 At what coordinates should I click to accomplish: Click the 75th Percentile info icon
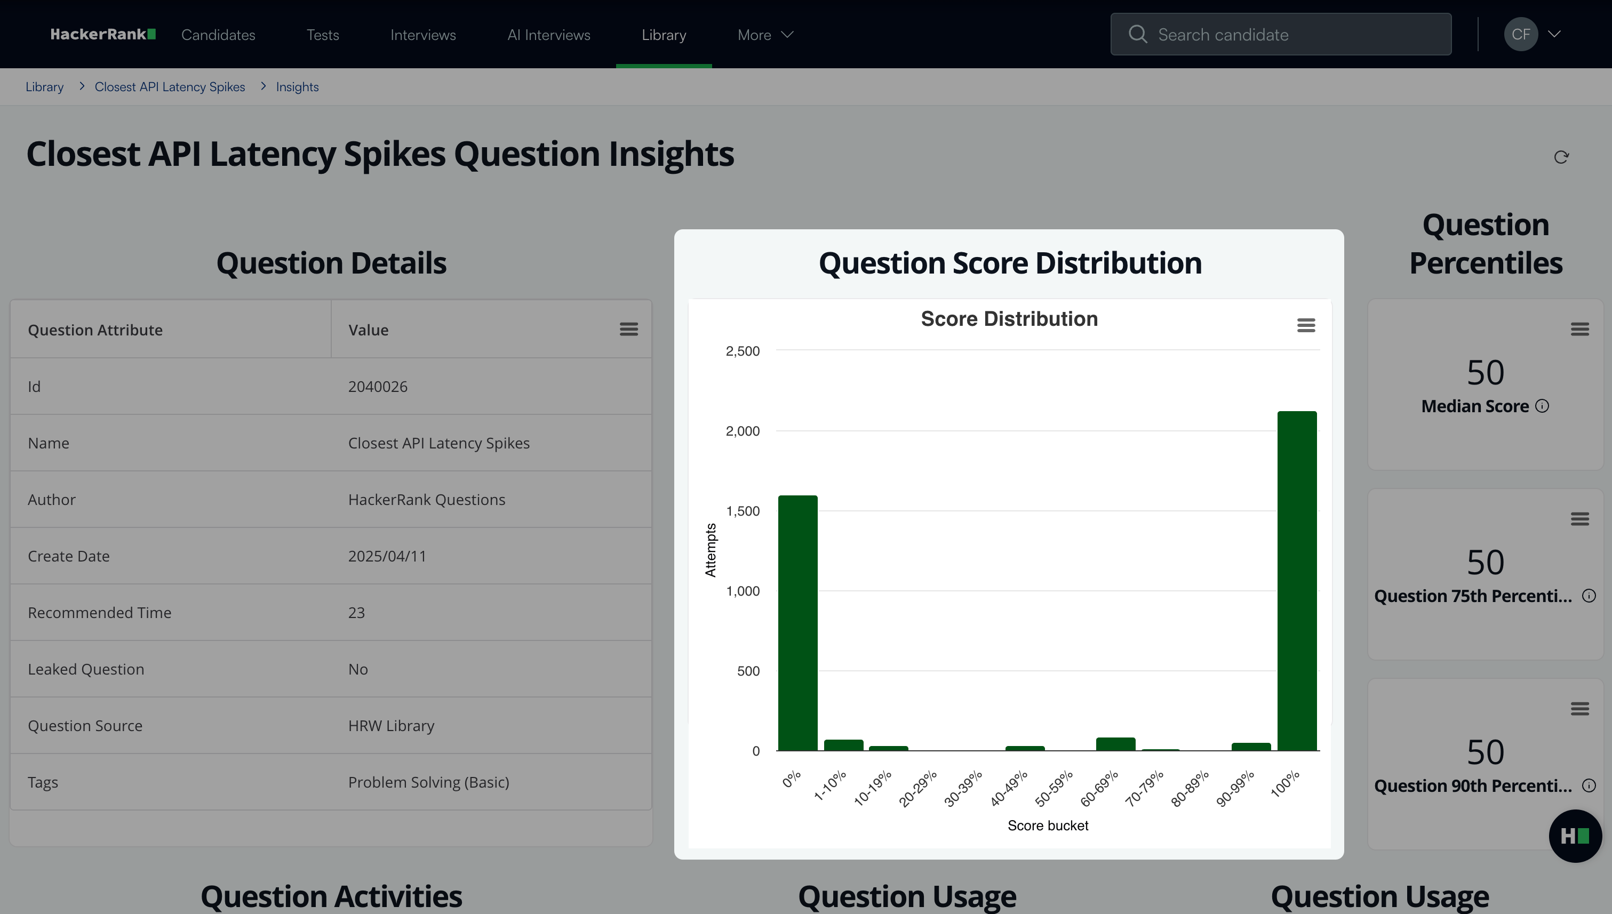[1588, 596]
